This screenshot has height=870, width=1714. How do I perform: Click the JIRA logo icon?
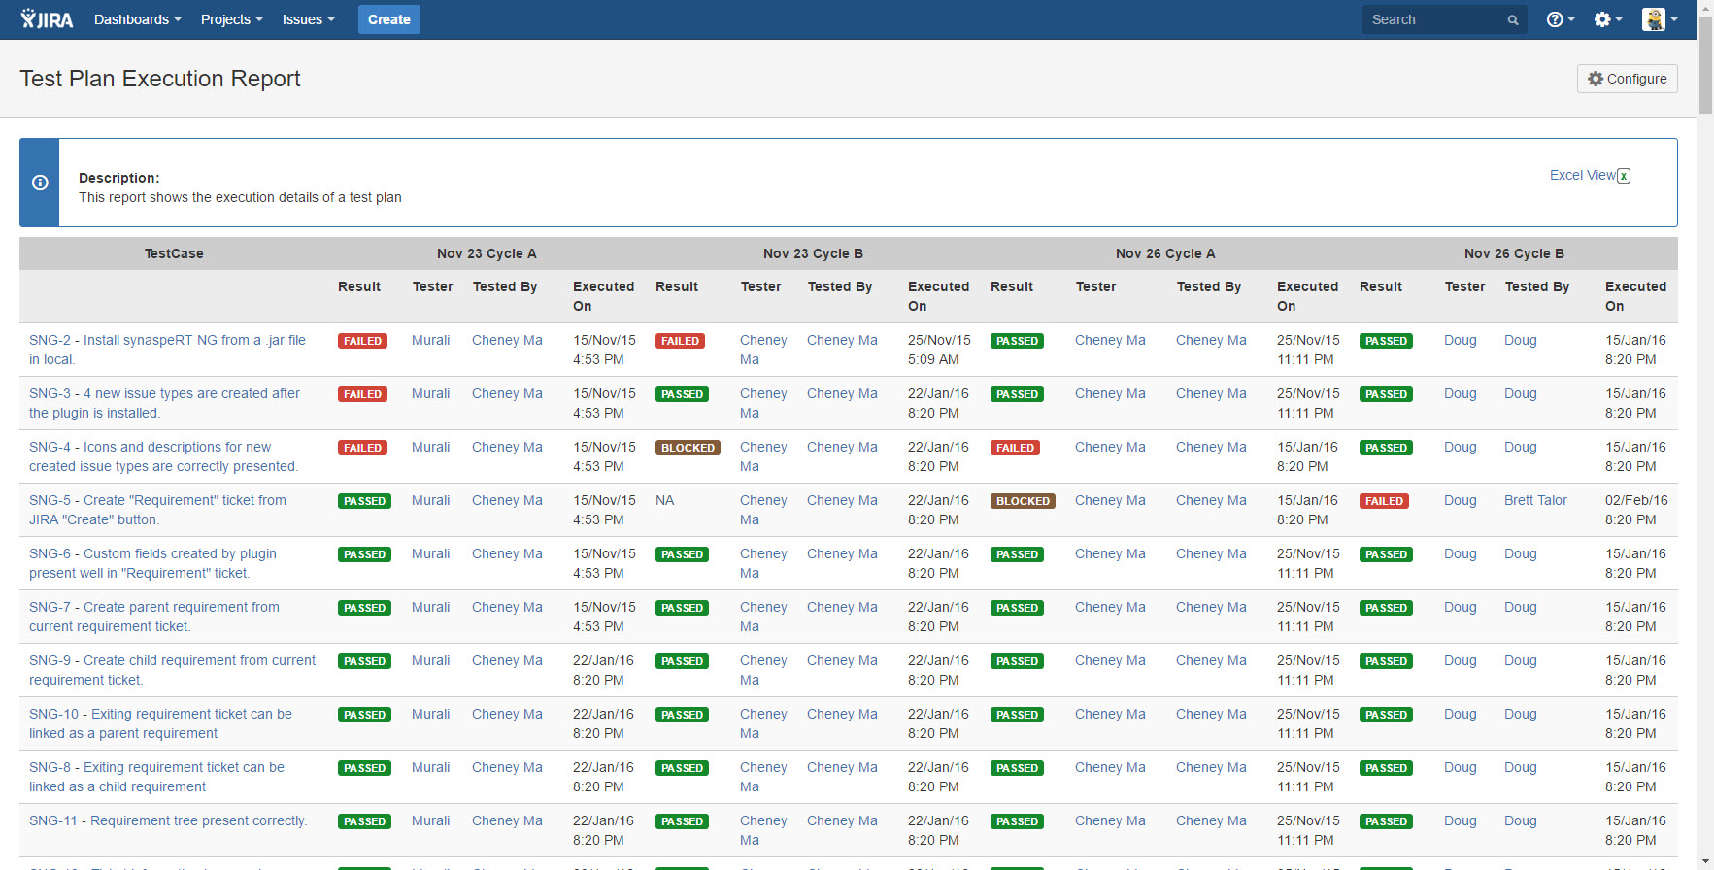(47, 19)
